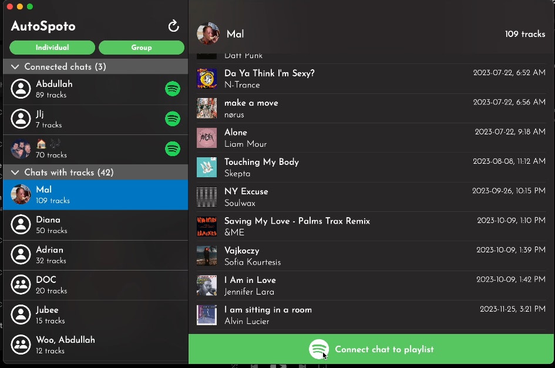Open the emoji-named chat with 70 tracks
The width and height of the screenshot is (555, 368).
96,149
